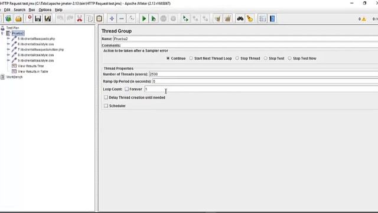Click the Reset Search icon
The height and width of the screenshot is (213, 378).
click(x=250, y=18)
